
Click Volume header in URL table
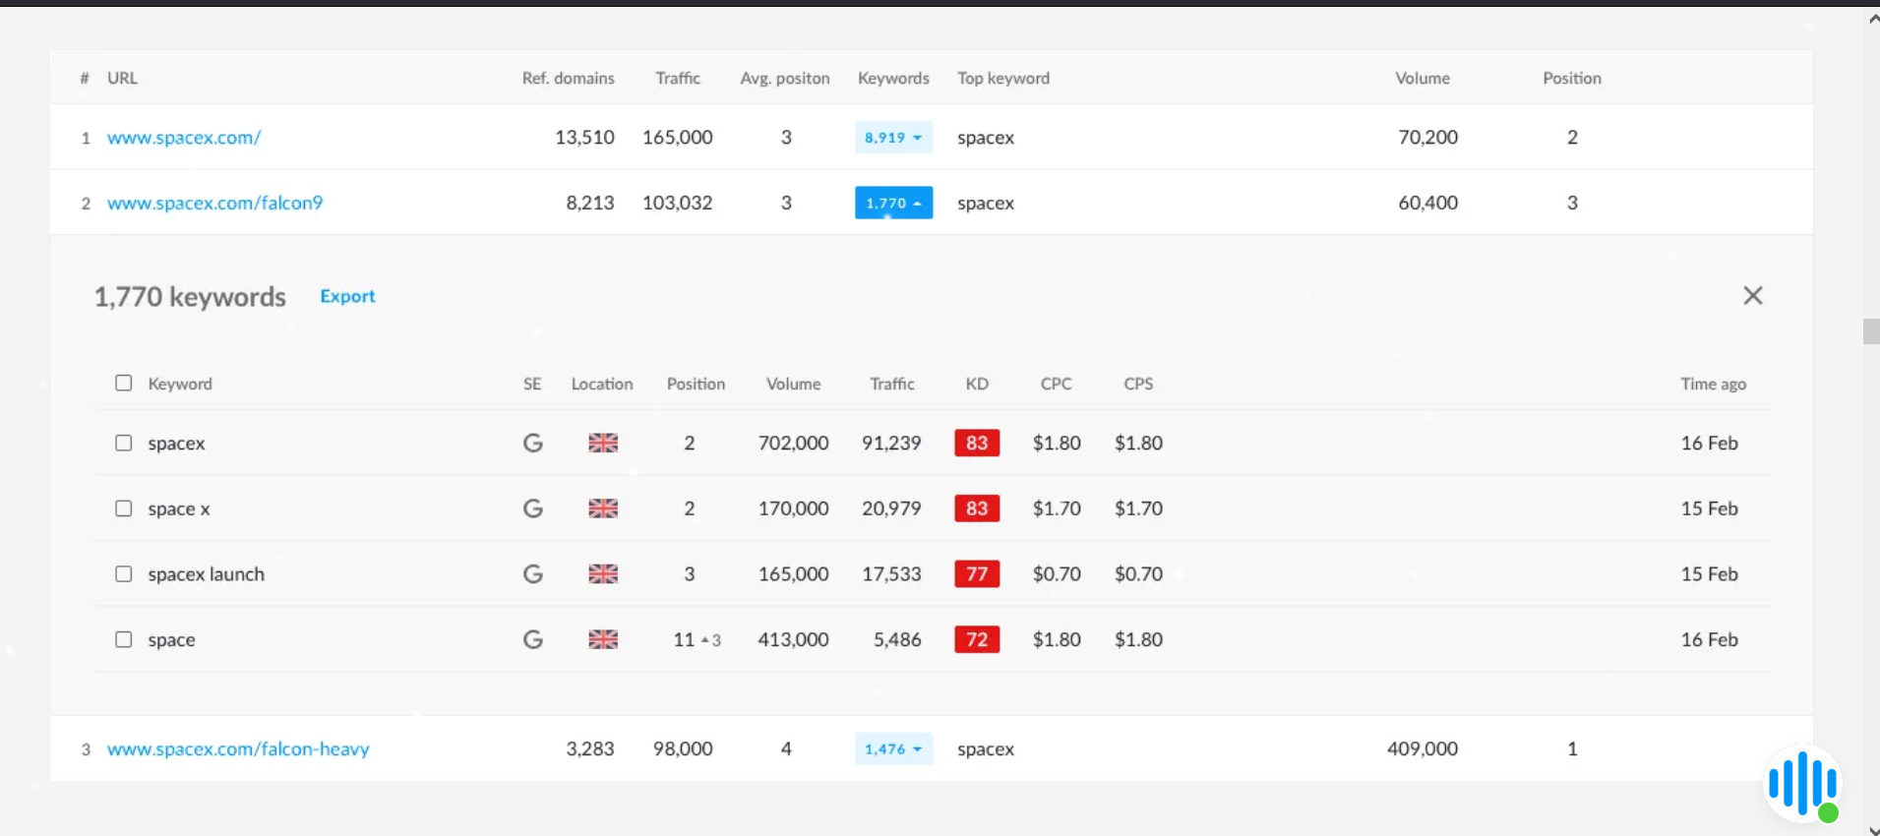tap(1423, 78)
